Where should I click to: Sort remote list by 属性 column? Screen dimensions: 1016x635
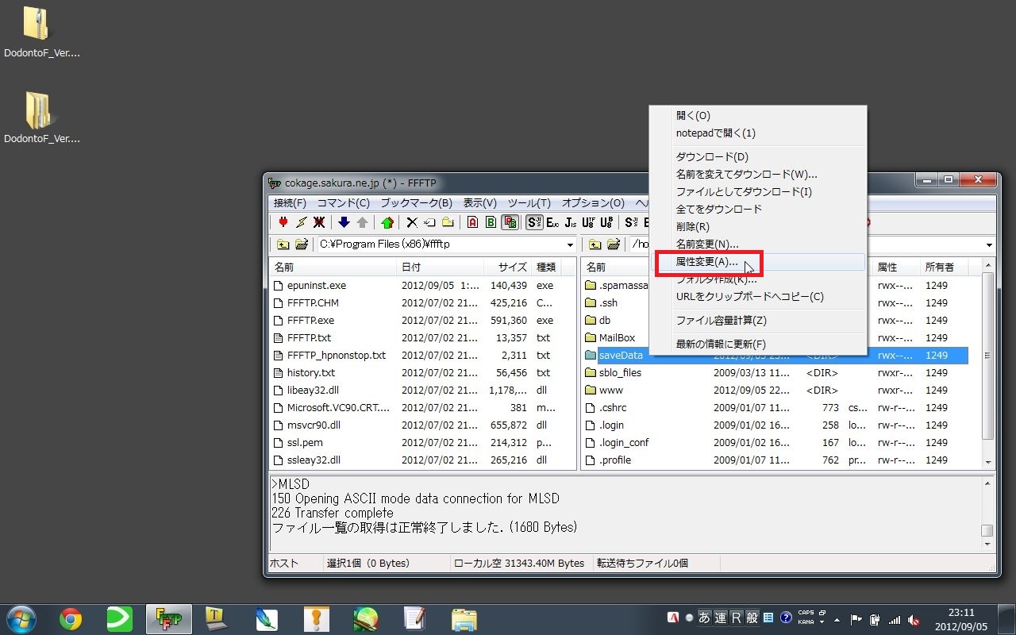coord(895,267)
